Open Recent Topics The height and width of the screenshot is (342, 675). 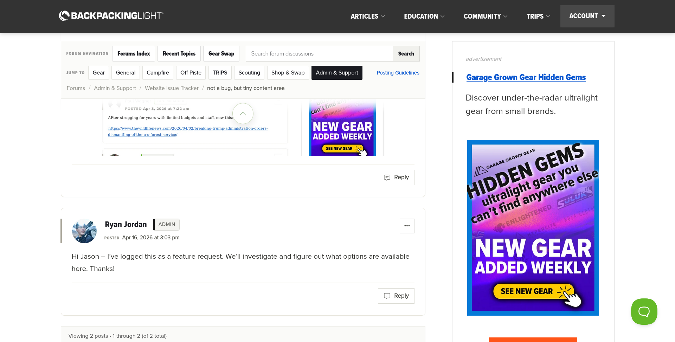tap(179, 53)
